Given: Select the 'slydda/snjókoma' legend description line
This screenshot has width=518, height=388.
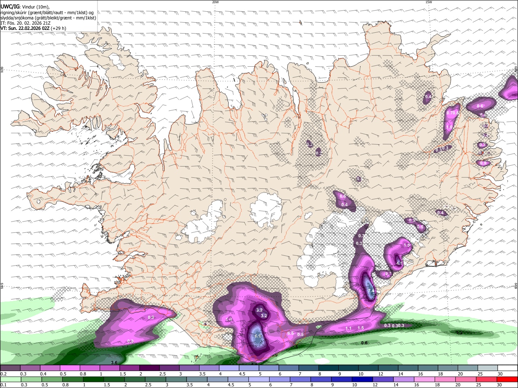Looking at the screenshot, I should (x=49, y=18).
